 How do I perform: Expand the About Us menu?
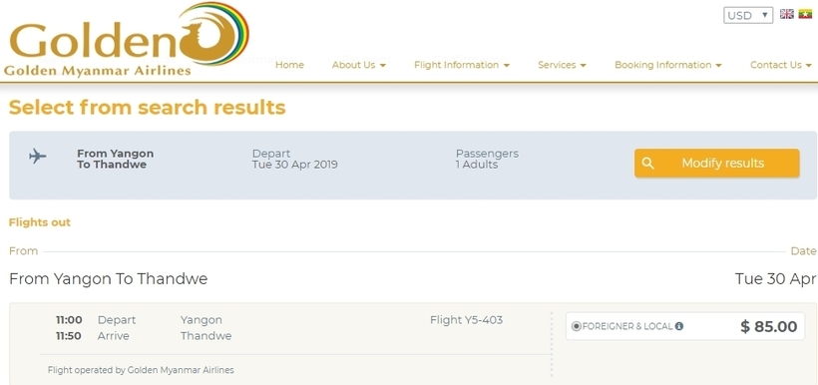tap(359, 65)
